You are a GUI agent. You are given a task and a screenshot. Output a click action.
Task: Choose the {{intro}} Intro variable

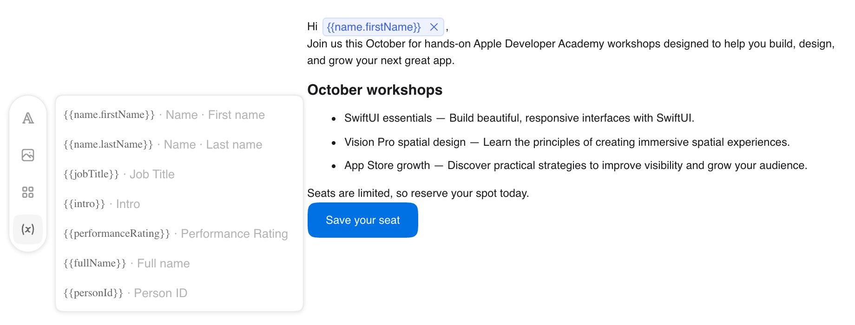(x=179, y=204)
